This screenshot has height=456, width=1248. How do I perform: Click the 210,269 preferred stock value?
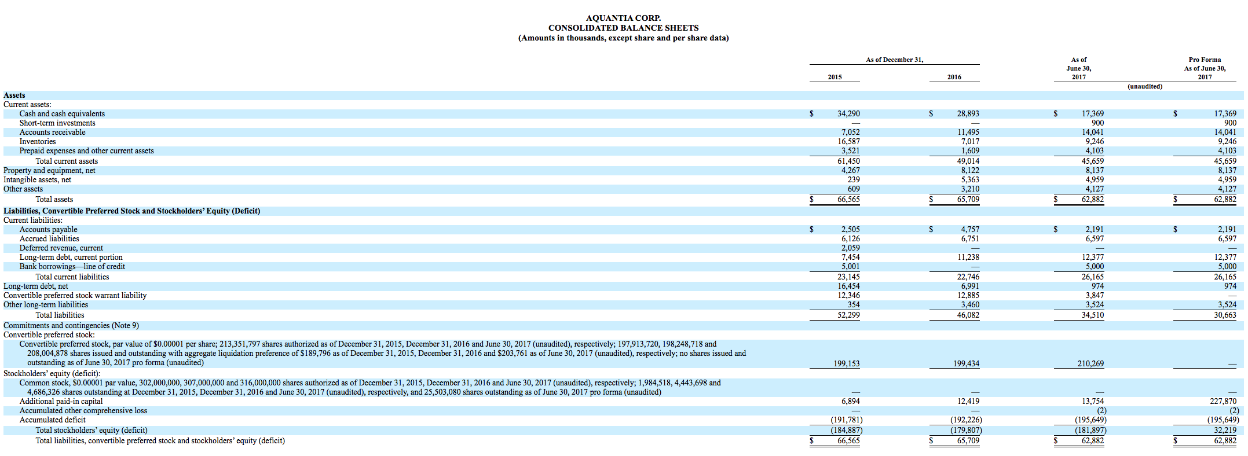(x=1090, y=364)
